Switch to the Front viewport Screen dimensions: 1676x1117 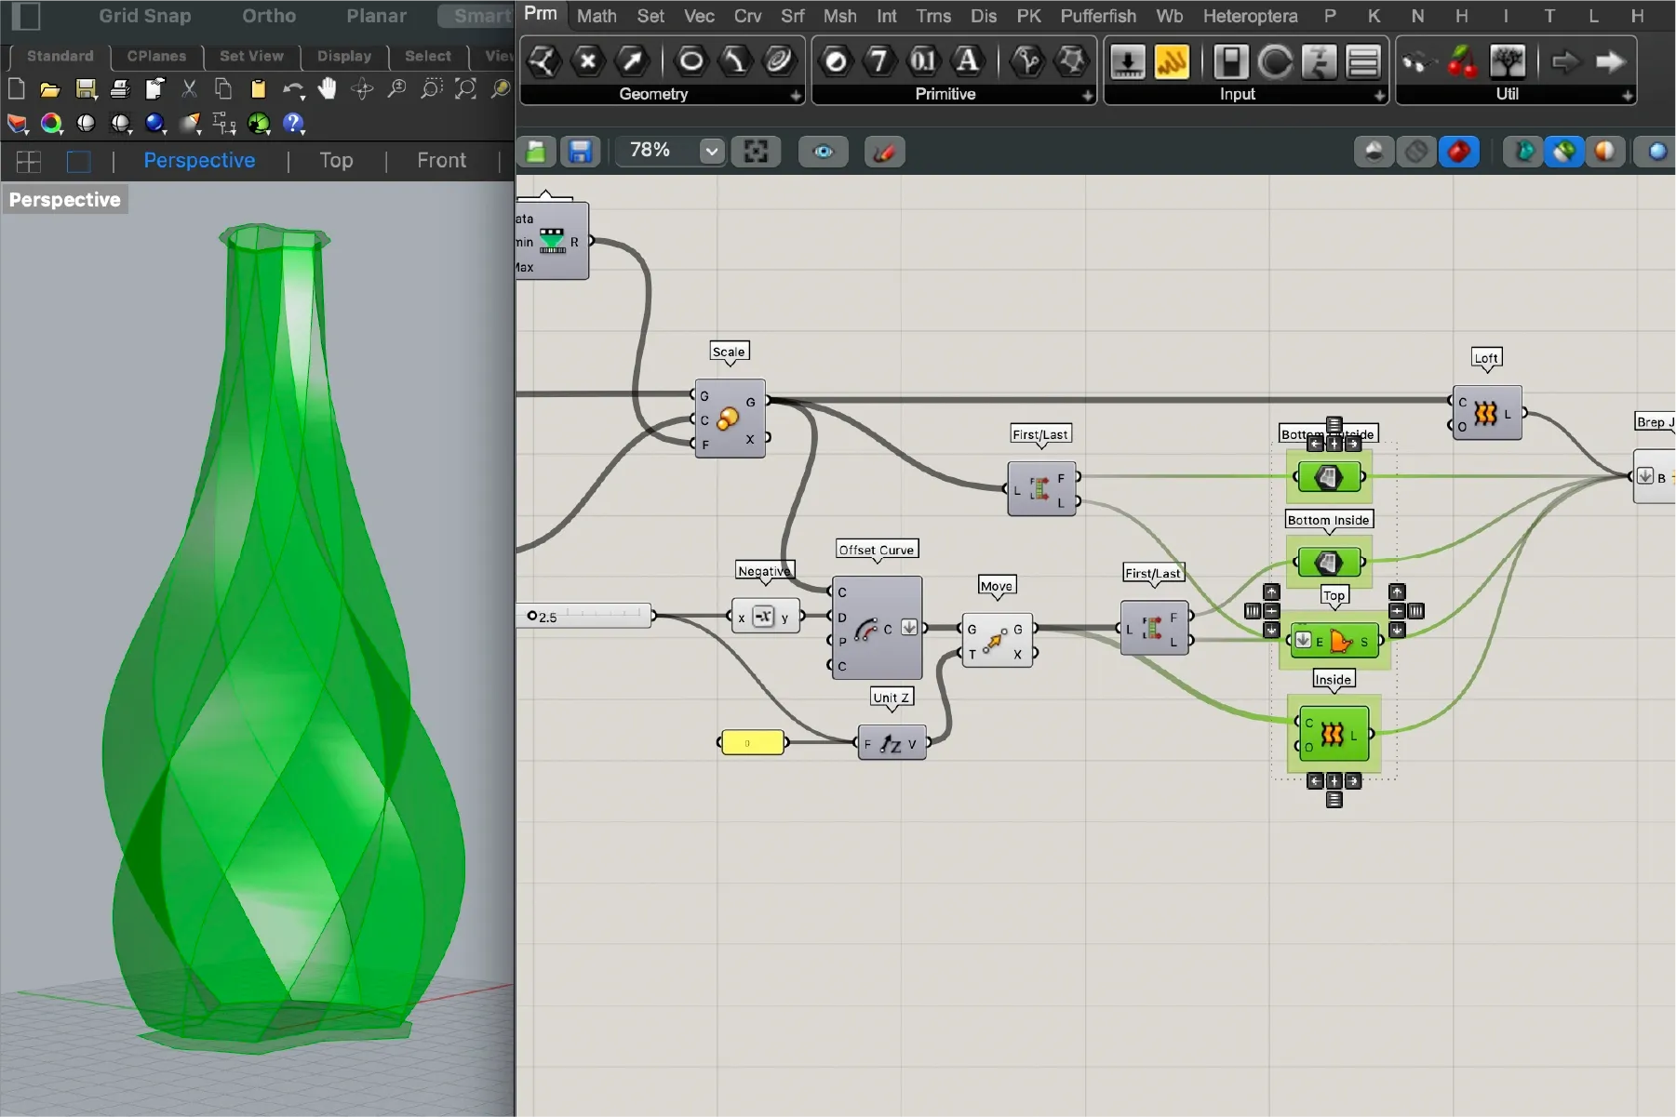[441, 161]
